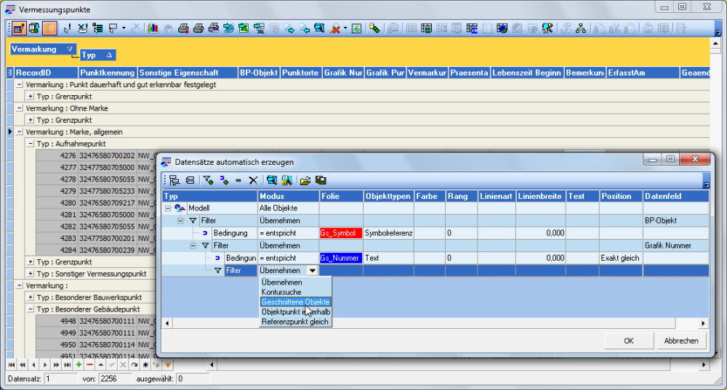Click the tree list icon in main toolbar
The height and width of the screenshot is (390, 727).
[x=98, y=29]
